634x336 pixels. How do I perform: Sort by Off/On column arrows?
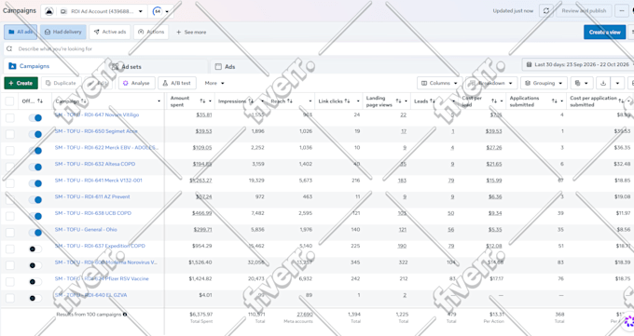(x=39, y=101)
